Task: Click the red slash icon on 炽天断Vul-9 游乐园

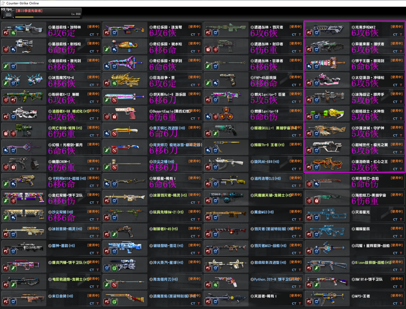Action: pyautogui.click(x=114, y=100)
